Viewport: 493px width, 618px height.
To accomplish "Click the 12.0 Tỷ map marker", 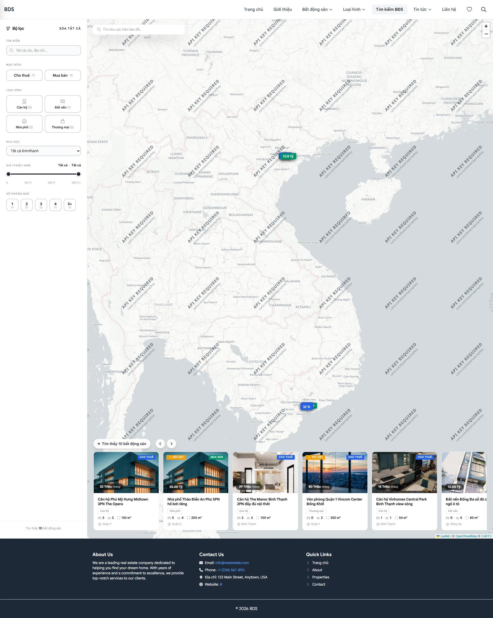I will pyautogui.click(x=288, y=156).
